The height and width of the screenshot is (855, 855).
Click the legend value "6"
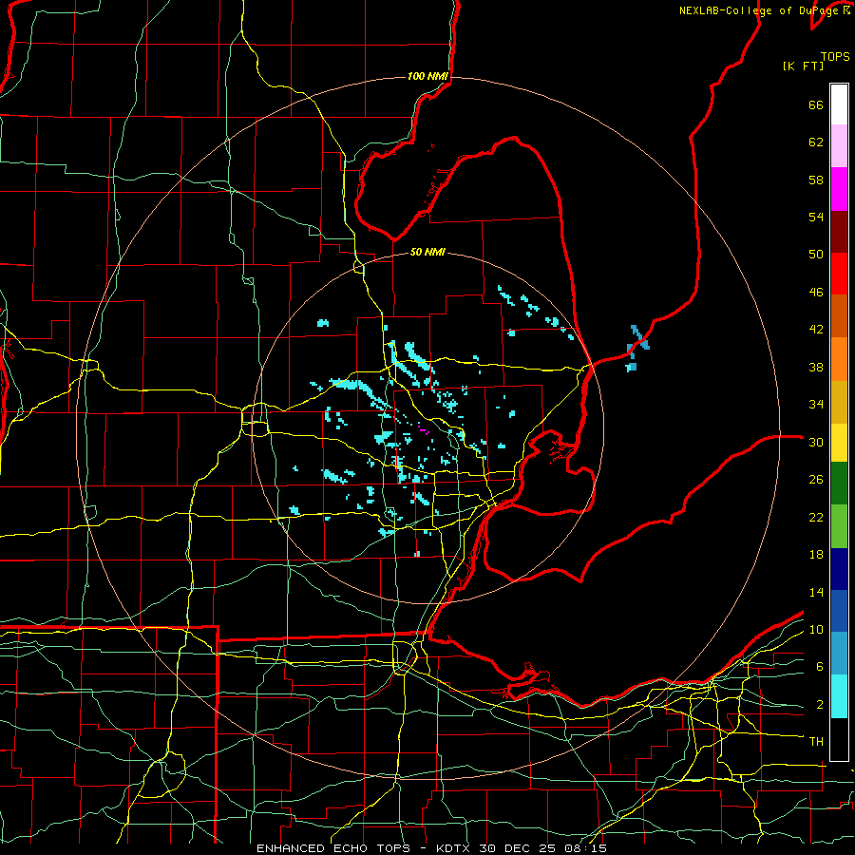820,667
